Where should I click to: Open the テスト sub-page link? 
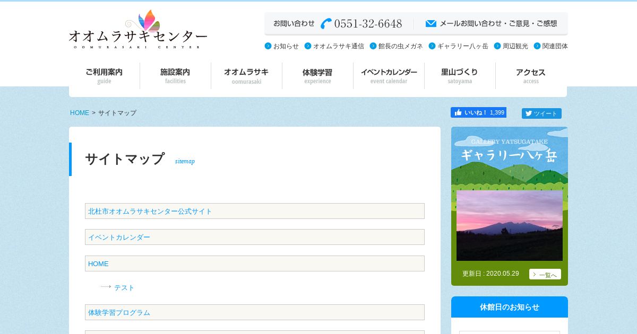(124, 287)
